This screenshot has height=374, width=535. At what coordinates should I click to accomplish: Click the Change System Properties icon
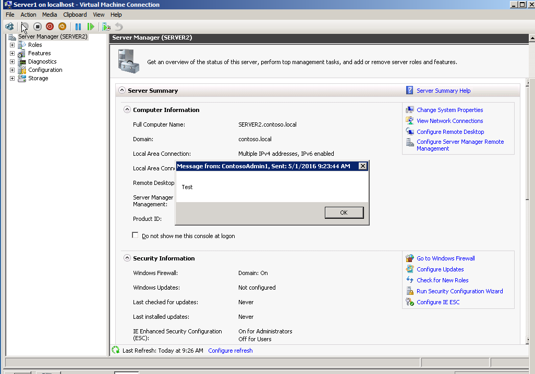click(x=409, y=110)
